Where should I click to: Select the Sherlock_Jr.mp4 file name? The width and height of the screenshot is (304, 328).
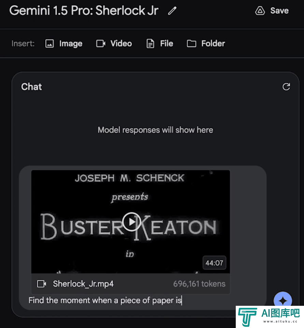pos(83,284)
